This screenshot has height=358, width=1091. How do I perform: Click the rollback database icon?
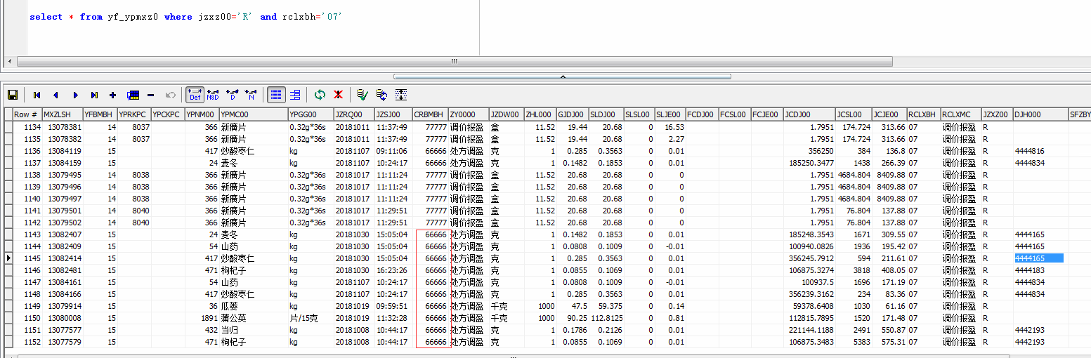[x=381, y=95]
